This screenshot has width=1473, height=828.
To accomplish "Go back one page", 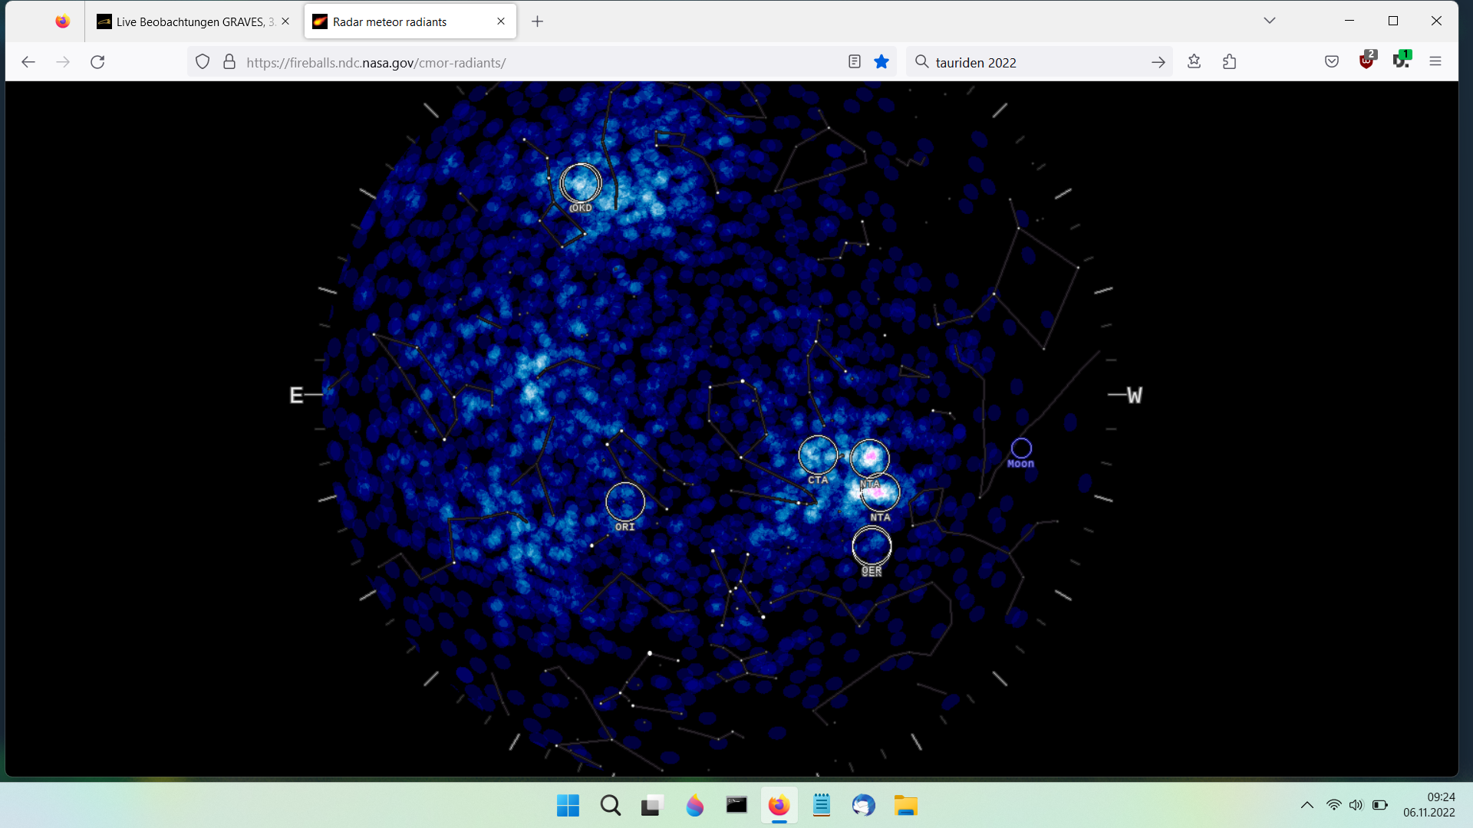I will click(x=28, y=62).
